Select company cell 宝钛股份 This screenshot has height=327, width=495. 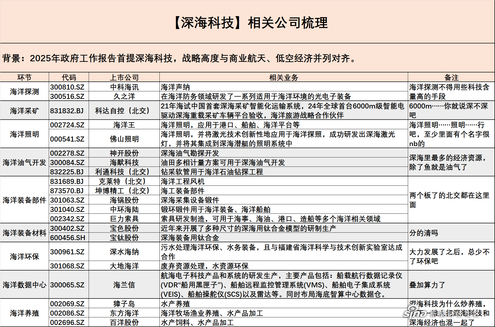[124, 237]
